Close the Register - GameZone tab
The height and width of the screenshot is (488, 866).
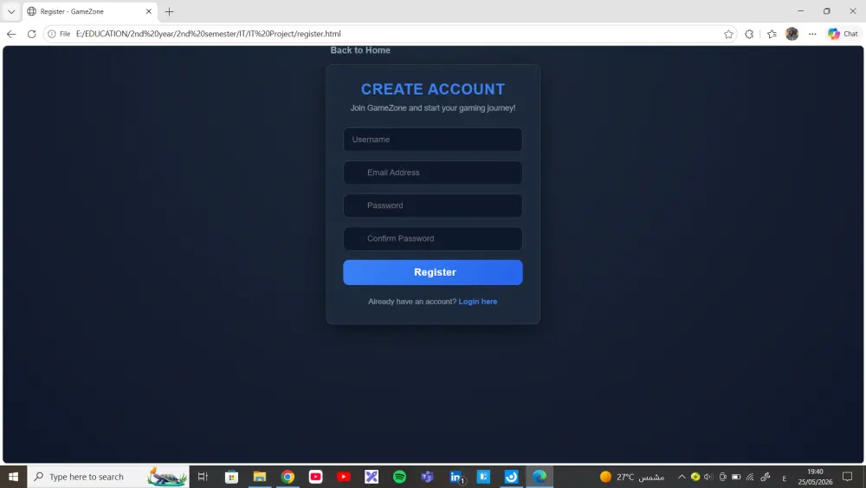coord(149,11)
